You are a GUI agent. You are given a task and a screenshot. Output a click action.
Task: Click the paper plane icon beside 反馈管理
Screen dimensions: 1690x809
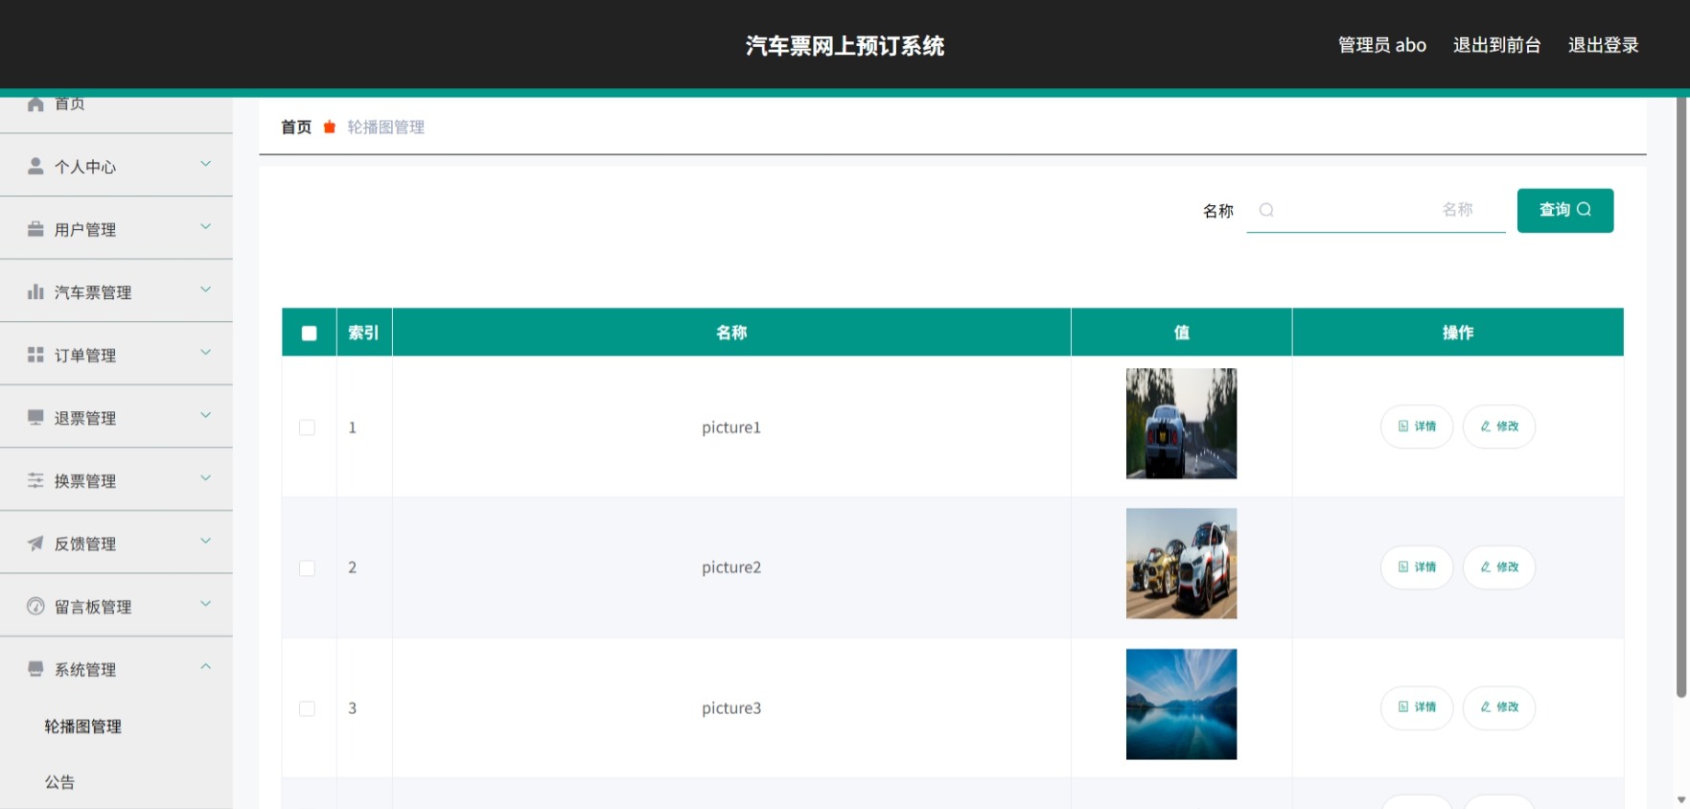coord(35,543)
